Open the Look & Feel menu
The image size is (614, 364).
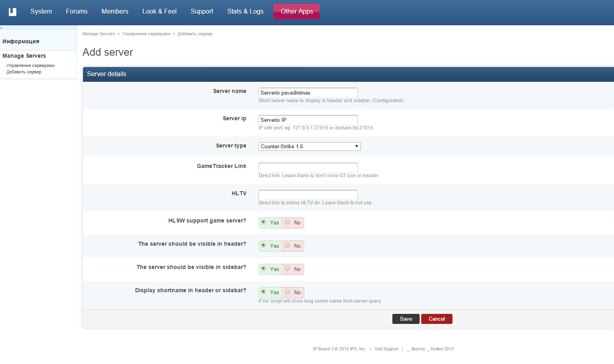[x=160, y=11]
